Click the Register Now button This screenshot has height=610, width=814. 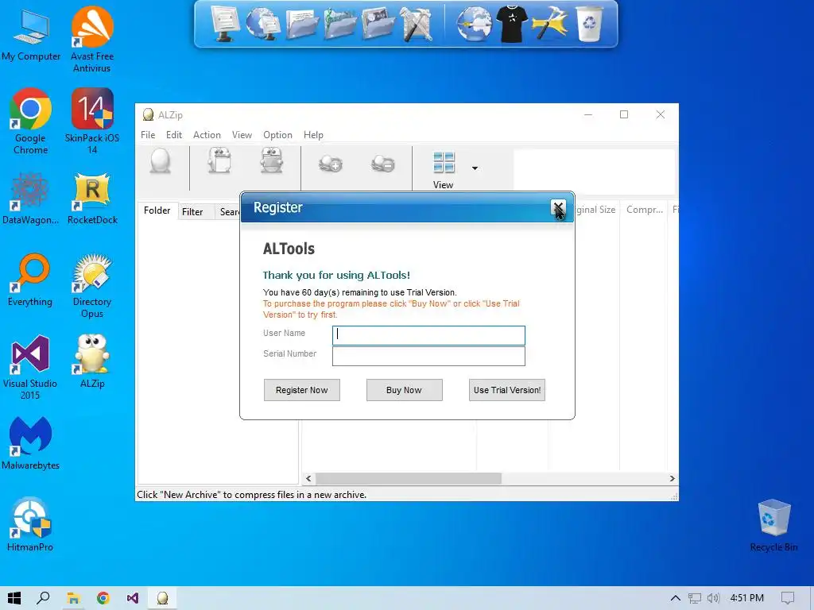pyautogui.click(x=301, y=390)
